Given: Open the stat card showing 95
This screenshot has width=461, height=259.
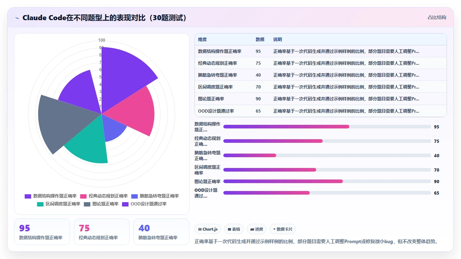Looking at the screenshot, I should pos(42,232).
